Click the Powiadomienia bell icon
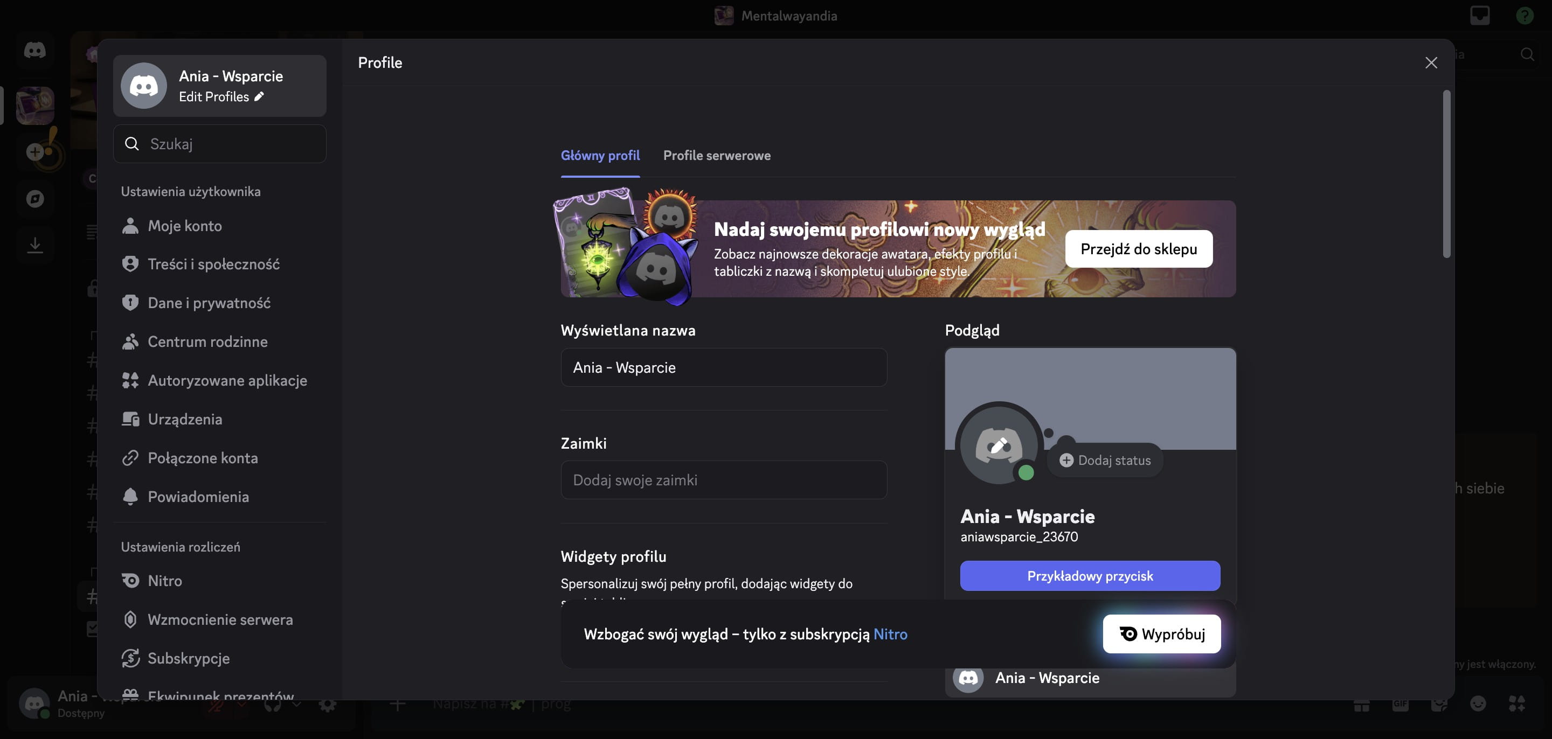This screenshot has height=739, width=1552. pos(130,497)
